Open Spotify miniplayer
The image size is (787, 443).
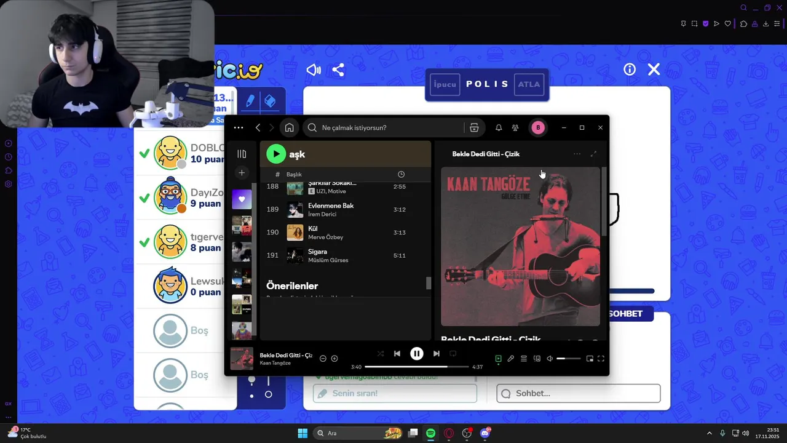pos(590,359)
